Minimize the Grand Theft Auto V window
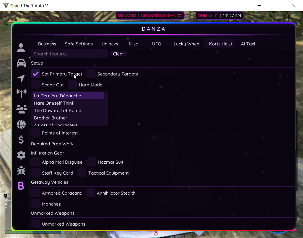The image size is (303, 238). 259,6
